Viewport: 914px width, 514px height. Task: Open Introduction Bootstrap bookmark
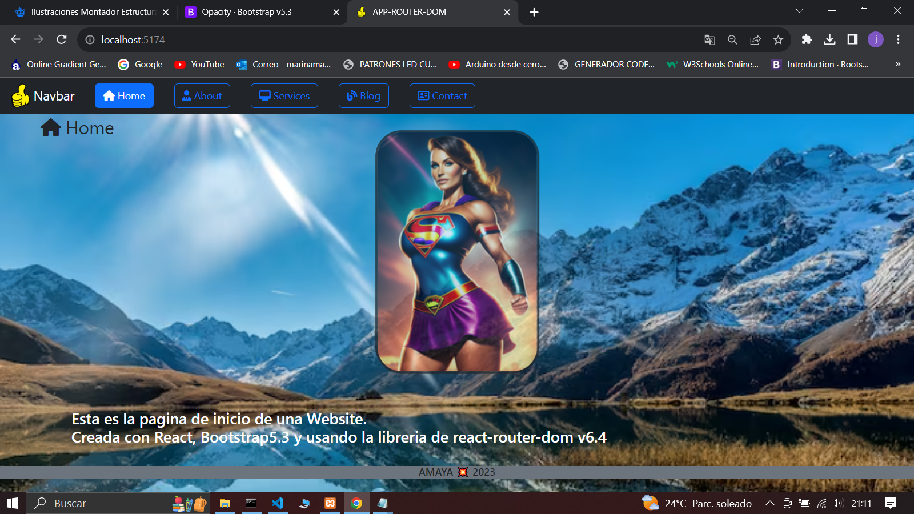coord(820,65)
